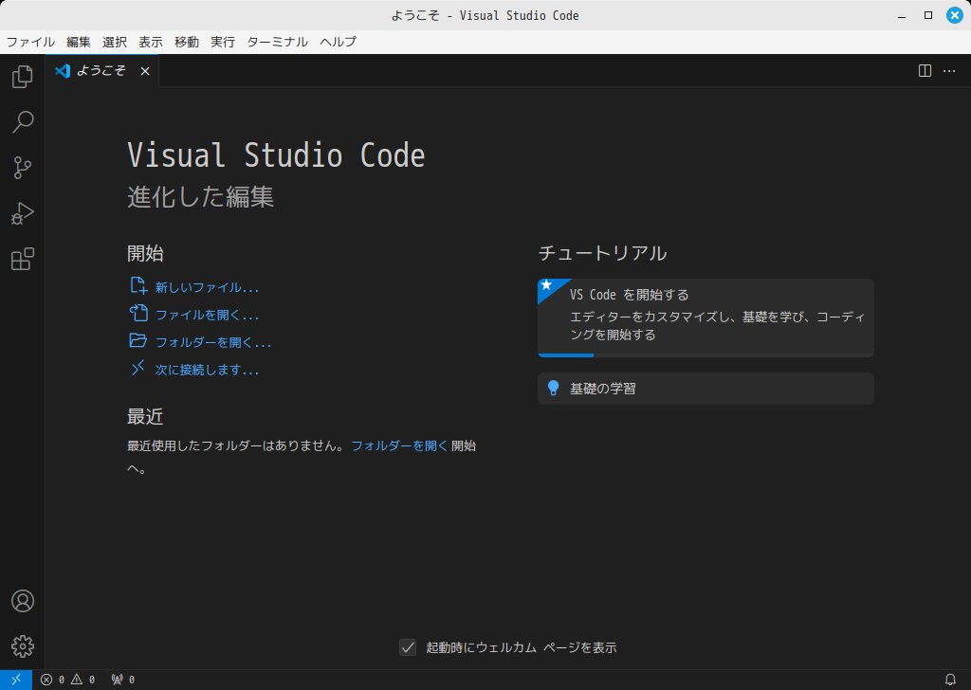Open the Explorer view in activity bar
This screenshot has width=971, height=690.
coord(22,77)
